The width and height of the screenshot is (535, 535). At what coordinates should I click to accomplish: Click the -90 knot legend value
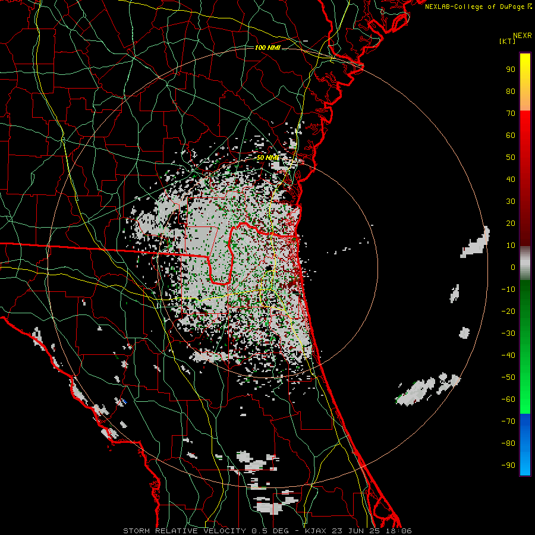click(x=508, y=465)
